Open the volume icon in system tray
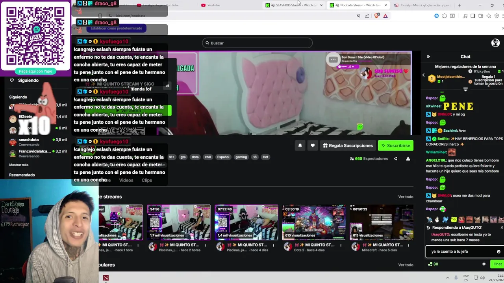This screenshot has width=504, height=283. coord(482,278)
